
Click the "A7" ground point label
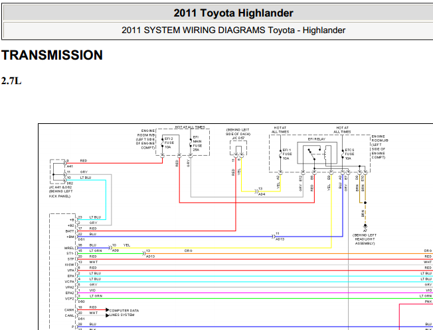coord(365,231)
